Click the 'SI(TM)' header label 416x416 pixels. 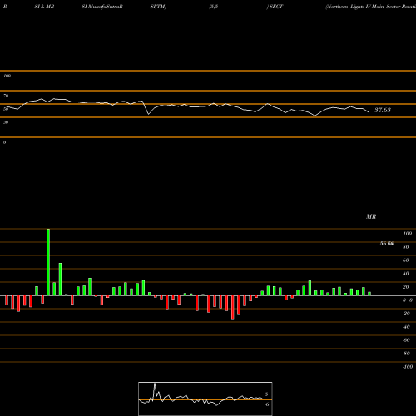[x=158, y=7]
